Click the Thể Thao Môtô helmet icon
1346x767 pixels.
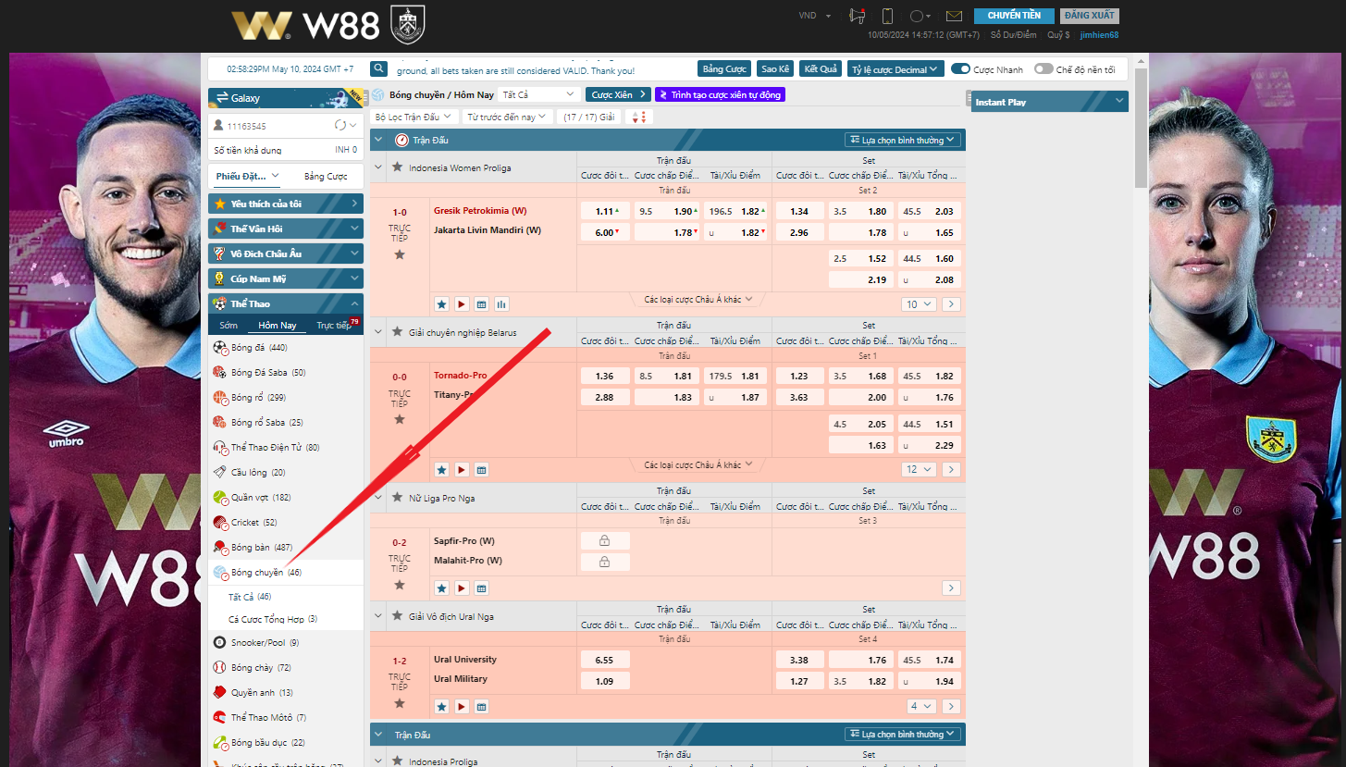click(x=220, y=717)
